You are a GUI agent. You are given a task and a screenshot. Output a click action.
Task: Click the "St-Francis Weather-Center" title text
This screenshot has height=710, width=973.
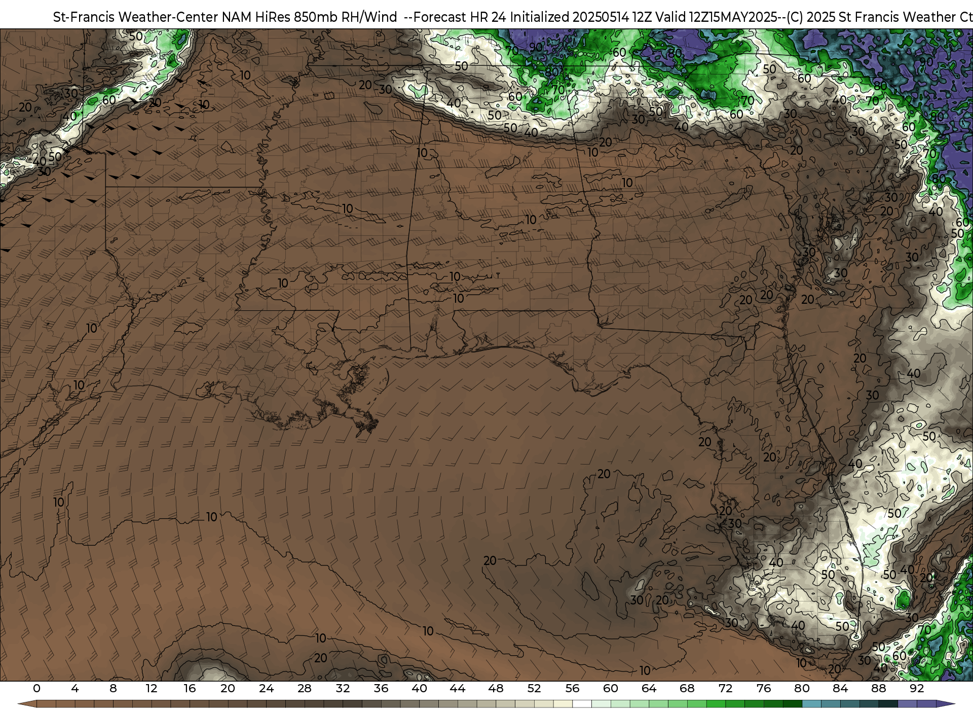(136, 17)
